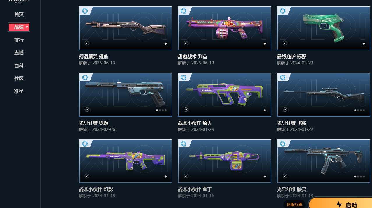372x208 pixels.
Task: Open the 百科 sidebar section
Action: coord(19,66)
